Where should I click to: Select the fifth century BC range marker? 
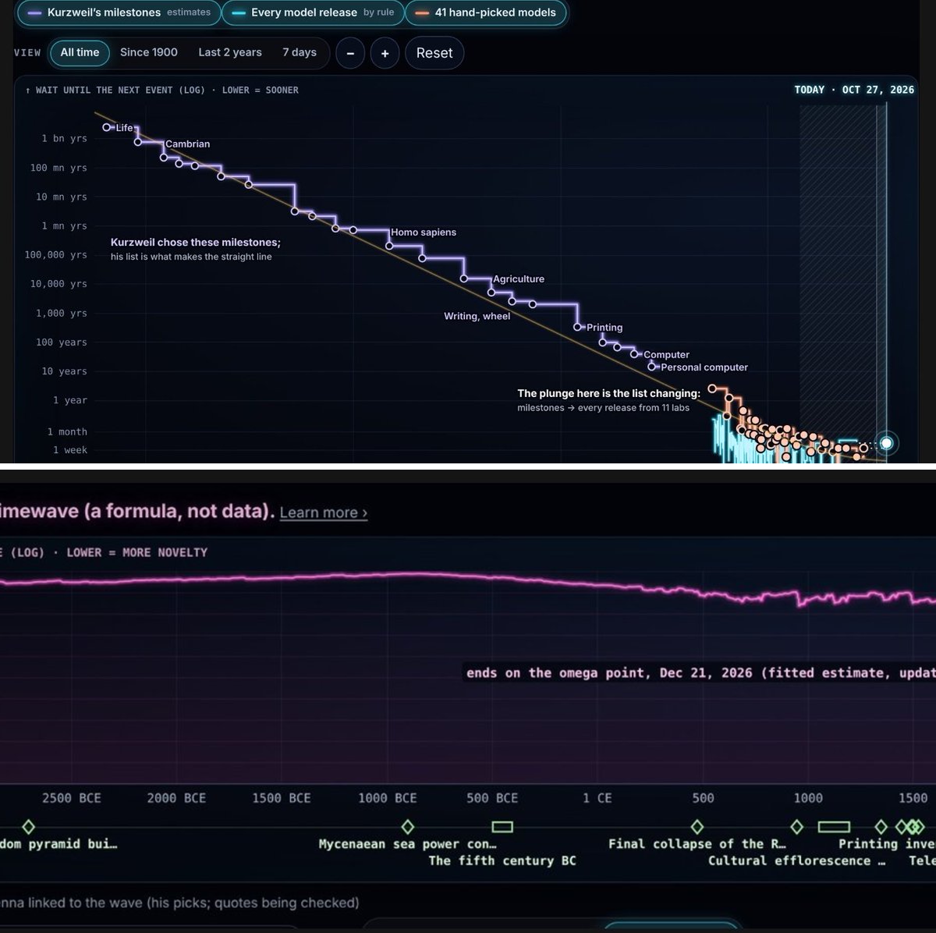tap(502, 826)
